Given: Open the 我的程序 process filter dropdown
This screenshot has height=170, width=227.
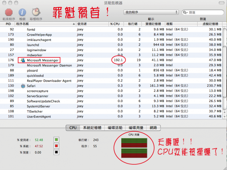Looking at the screenshot, I should (151, 12).
